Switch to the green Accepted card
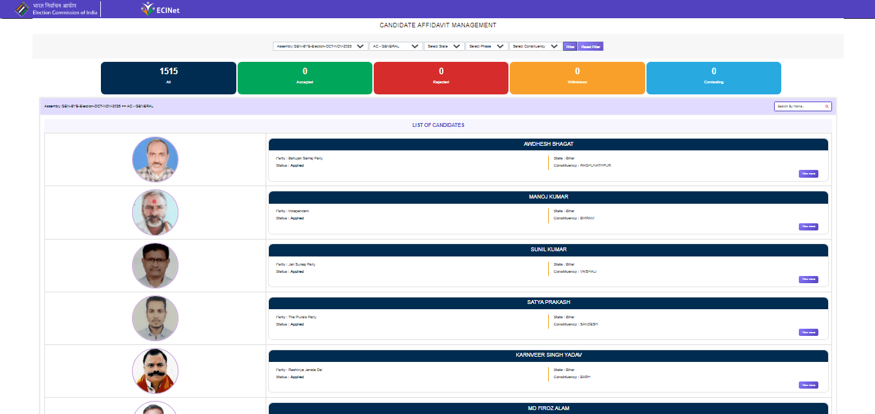The width and height of the screenshot is (875, 414). [x=305, y=78]
